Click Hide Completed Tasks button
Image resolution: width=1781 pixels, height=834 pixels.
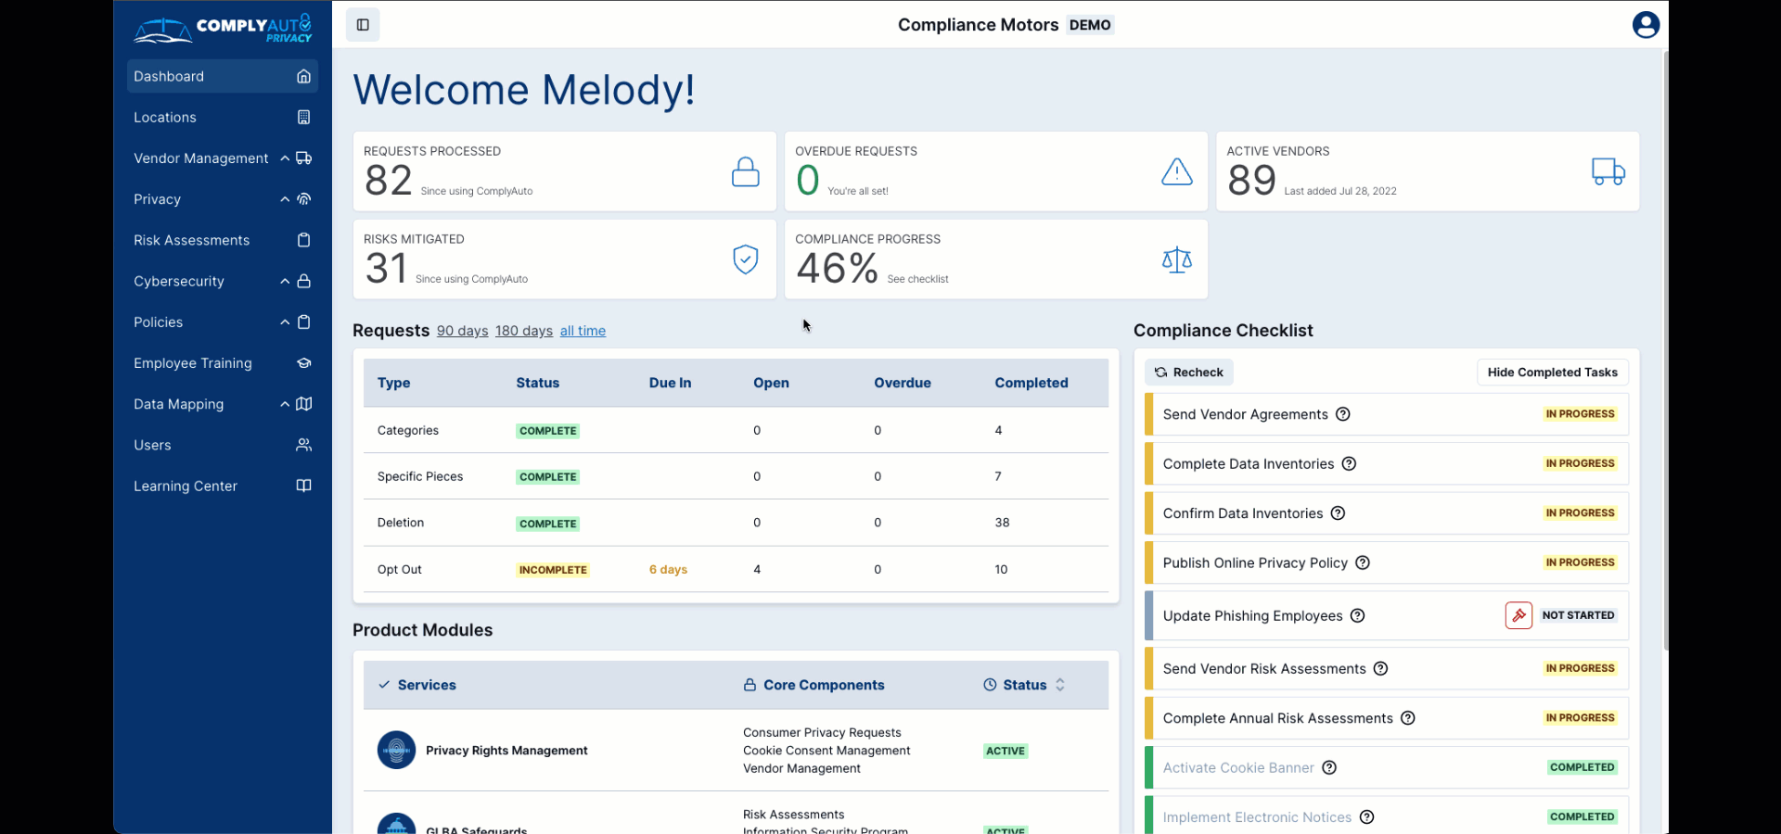click(x=1553, y=373)
